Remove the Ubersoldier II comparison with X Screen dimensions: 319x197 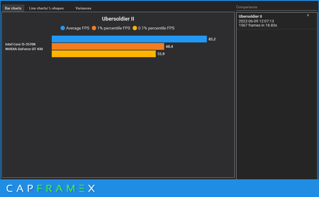[x=308, y=15]
